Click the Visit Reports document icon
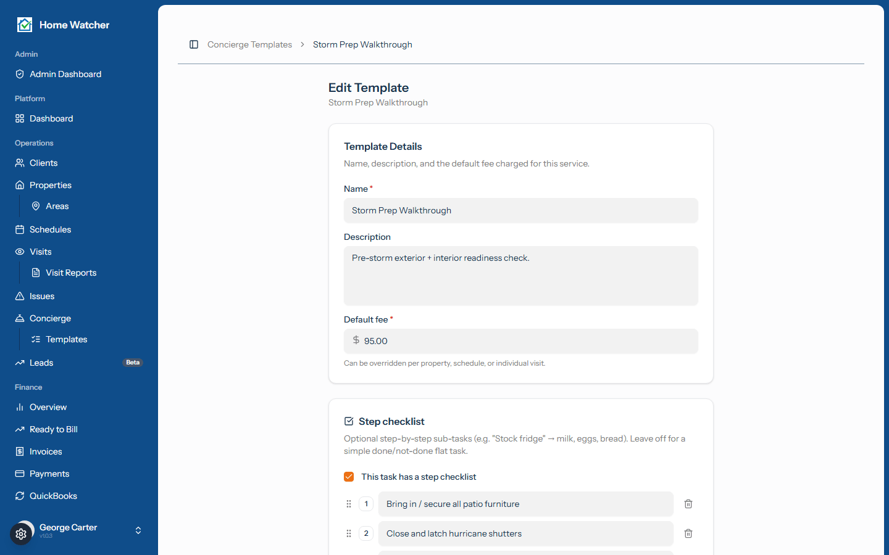This screenshot has height=555, width=889. [36, 273]
